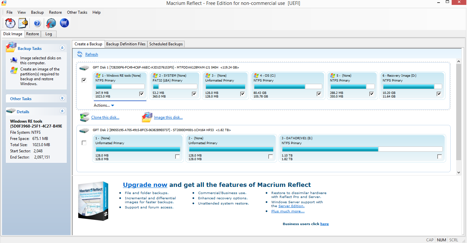Open the backup defaults settings toolbar icon
The image size is (467, 243).
click(x=23, y=23)
